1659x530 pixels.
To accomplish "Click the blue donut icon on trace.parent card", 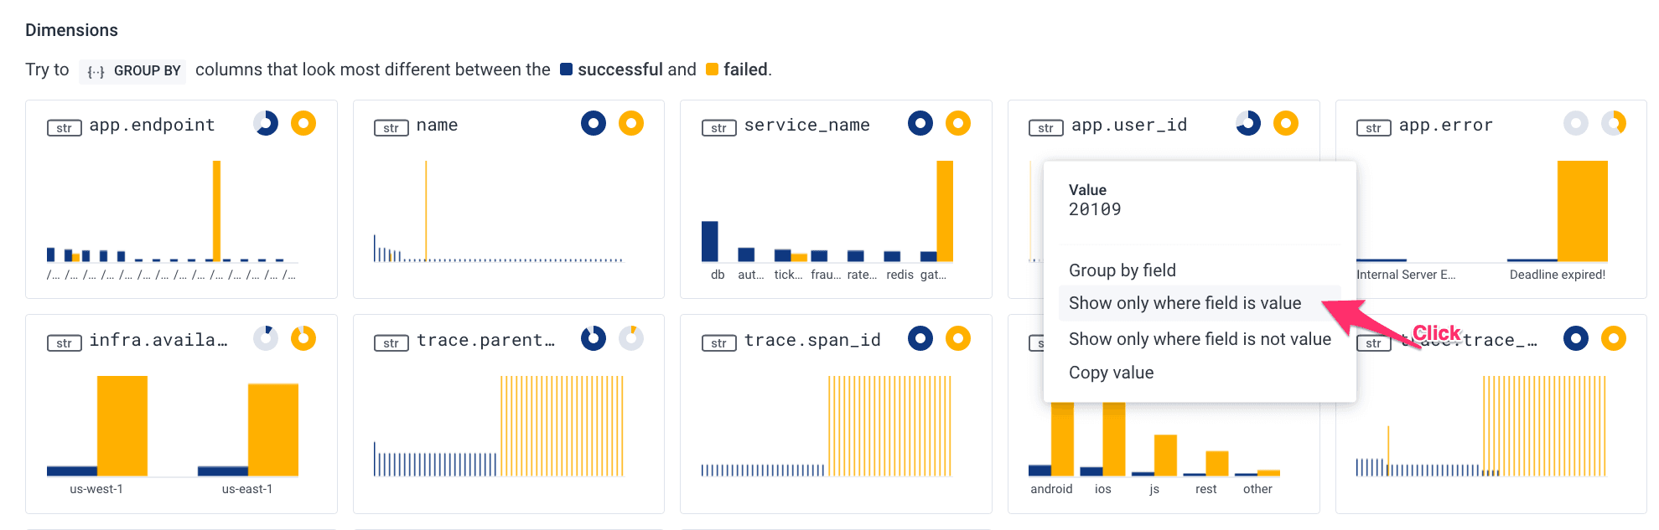I will (594, 338).
